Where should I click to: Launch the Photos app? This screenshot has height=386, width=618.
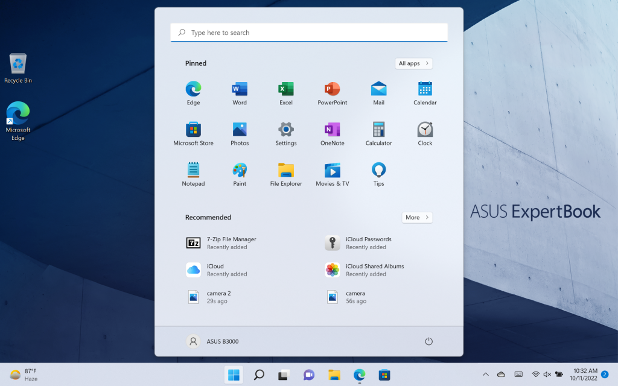[x=239, y=134]
